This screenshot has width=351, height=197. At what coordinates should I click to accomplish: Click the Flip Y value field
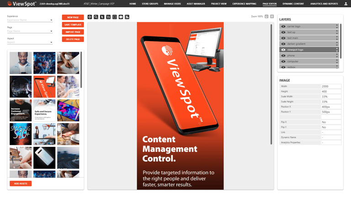pos(331,127)
